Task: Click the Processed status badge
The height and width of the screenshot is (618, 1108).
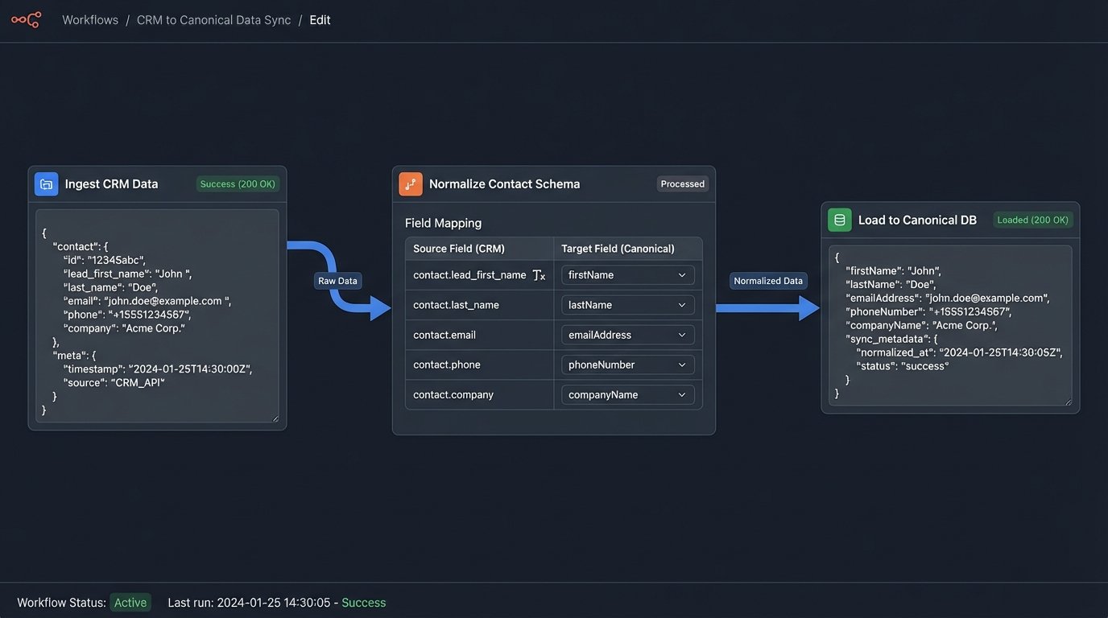Action: tap(682, 184)
